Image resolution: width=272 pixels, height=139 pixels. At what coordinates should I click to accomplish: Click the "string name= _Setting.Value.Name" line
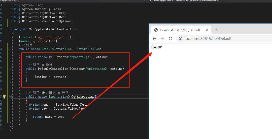pyautogui.click(x=59, y=105)
